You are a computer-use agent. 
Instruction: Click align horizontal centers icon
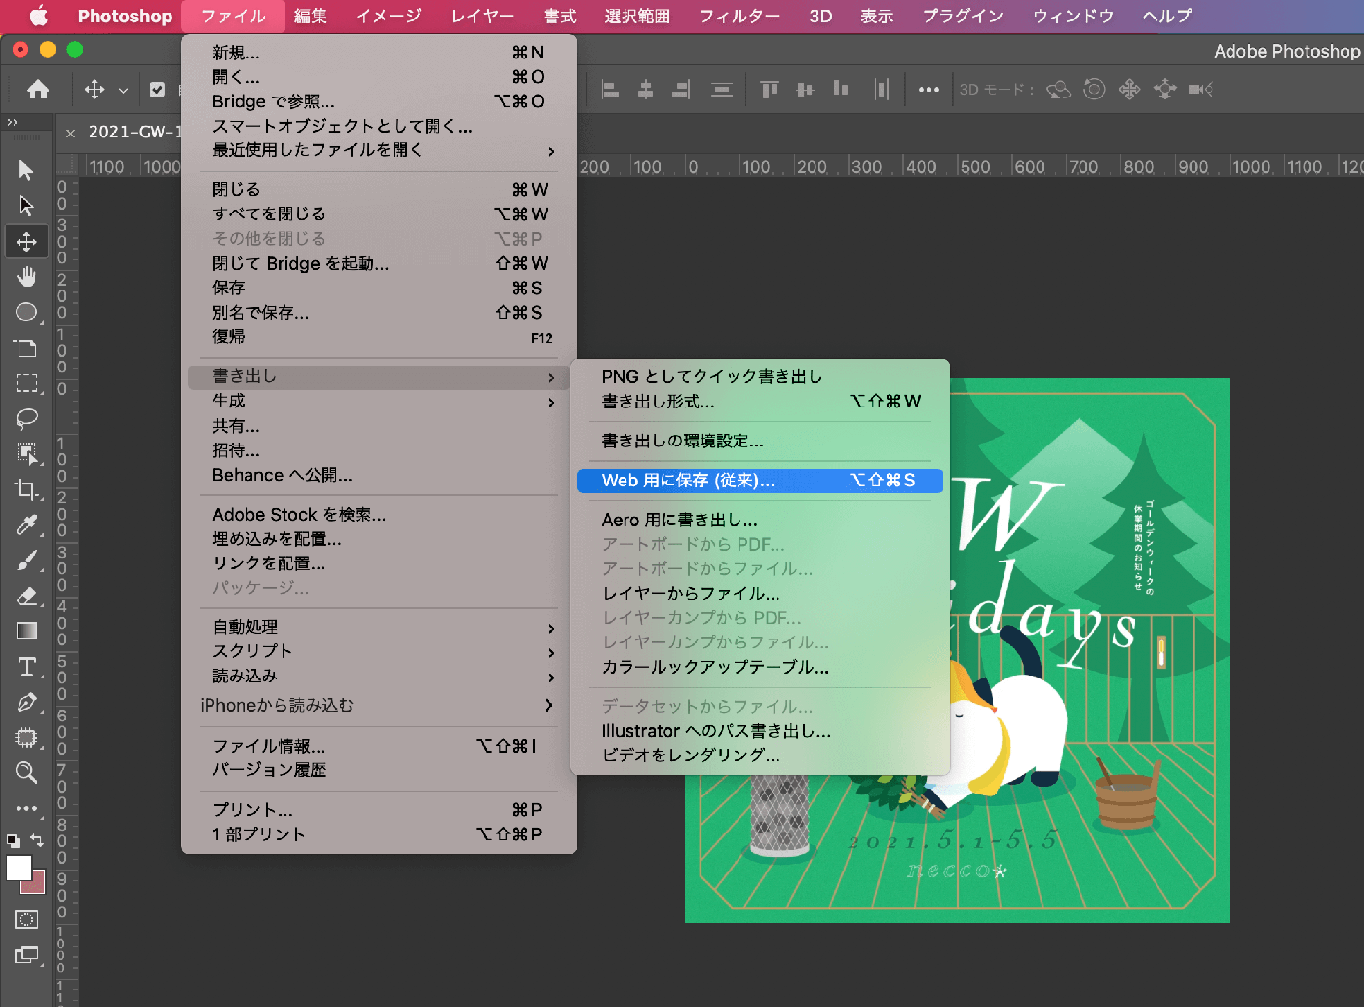pos(645,90)
